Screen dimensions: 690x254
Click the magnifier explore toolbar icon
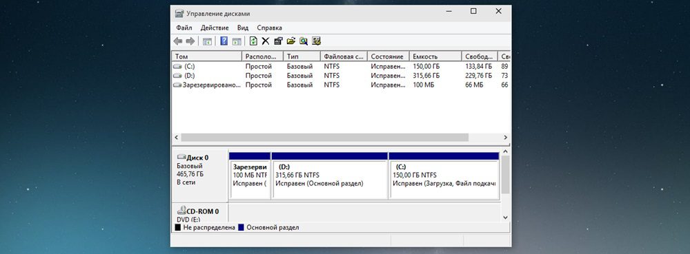pyautogui.click(x=304, y=41)
